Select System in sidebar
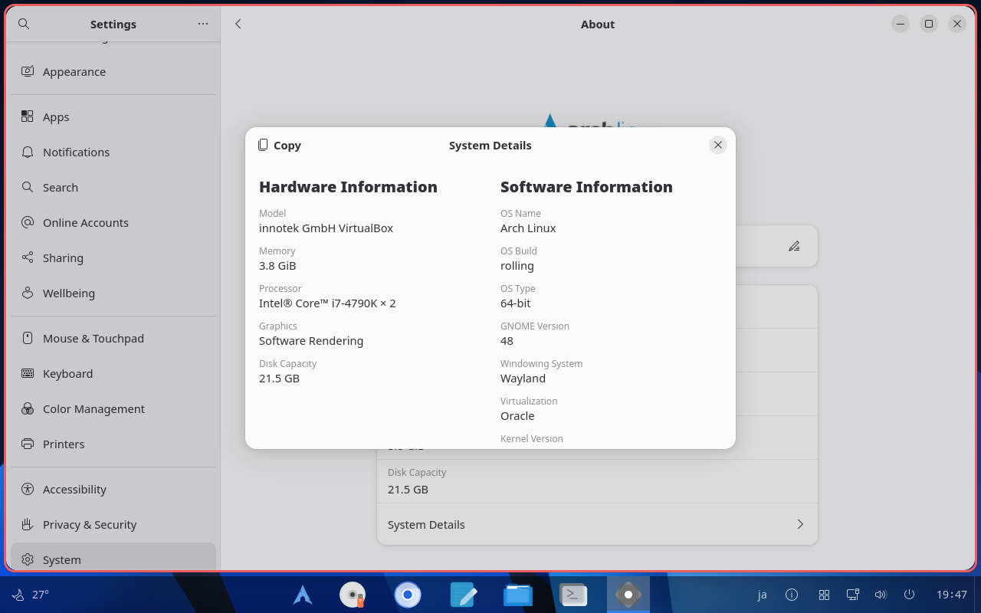 (113, 557)
